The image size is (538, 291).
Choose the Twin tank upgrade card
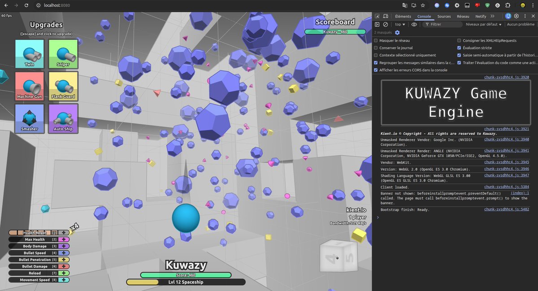30,54
